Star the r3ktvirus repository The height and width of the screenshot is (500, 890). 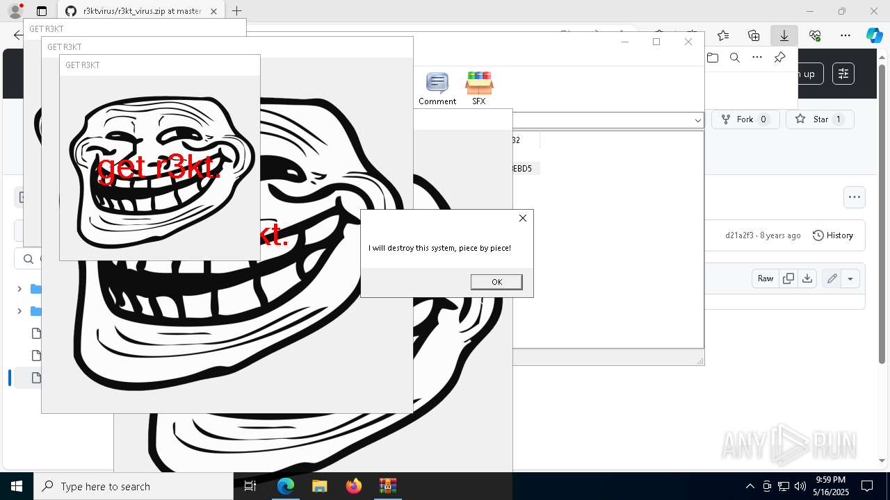click(820, 119)
